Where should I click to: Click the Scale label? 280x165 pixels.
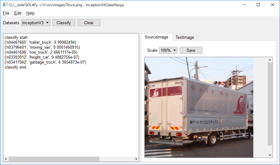click(x=152, y=50)
